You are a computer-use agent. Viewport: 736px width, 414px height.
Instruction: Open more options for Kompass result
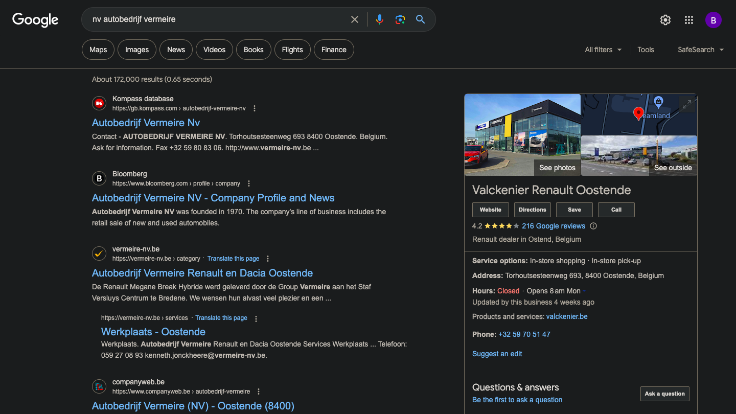coord(255,108)
